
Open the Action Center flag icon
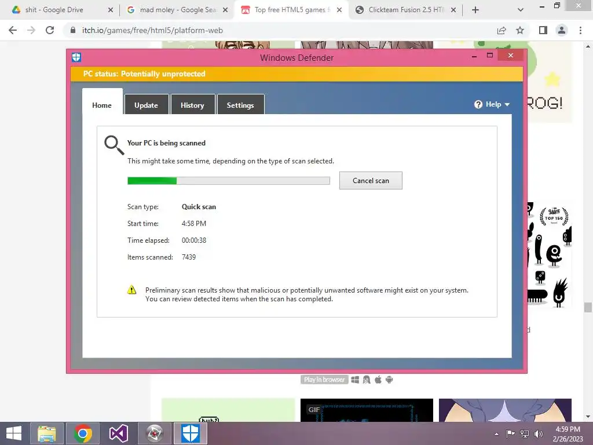tap(510, 433)
